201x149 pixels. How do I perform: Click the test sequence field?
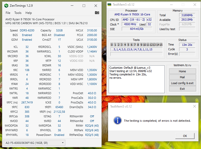[x=136, y=49]
